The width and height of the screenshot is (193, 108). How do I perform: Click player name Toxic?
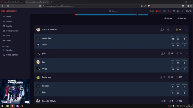click(x=44, y=45)
